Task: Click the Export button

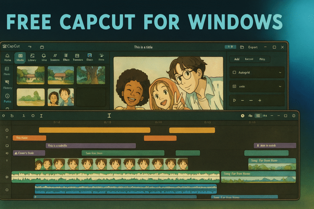Action: tap(253, 47)
